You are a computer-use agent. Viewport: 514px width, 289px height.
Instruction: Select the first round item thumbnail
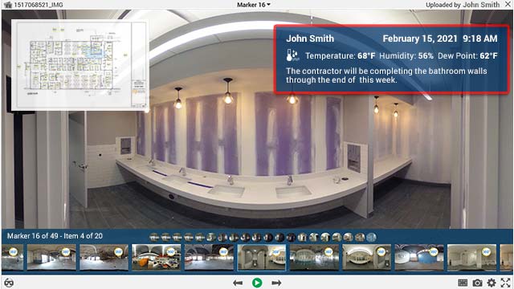pyautogui.click(x=154, y=237)
